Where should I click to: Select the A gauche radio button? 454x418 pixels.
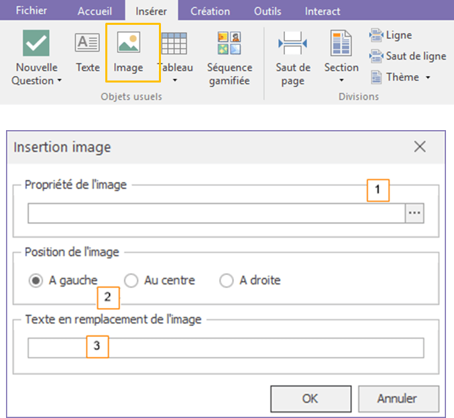[x=36, y=280]
